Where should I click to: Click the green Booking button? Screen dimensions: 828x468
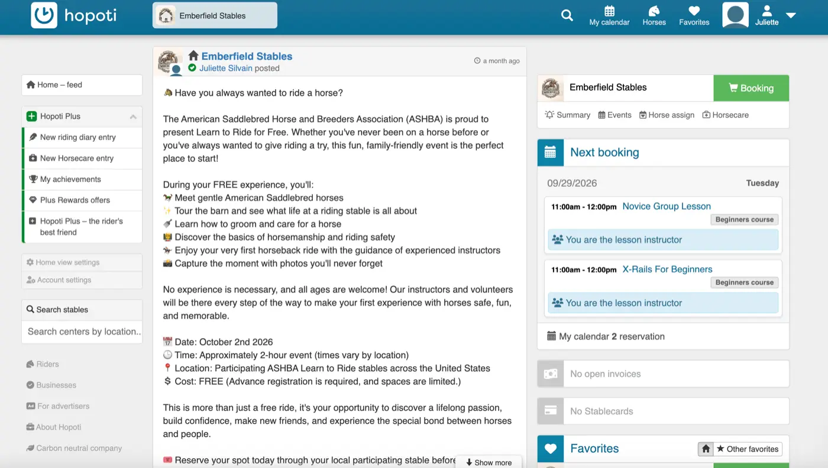click(x=751, y=88)
